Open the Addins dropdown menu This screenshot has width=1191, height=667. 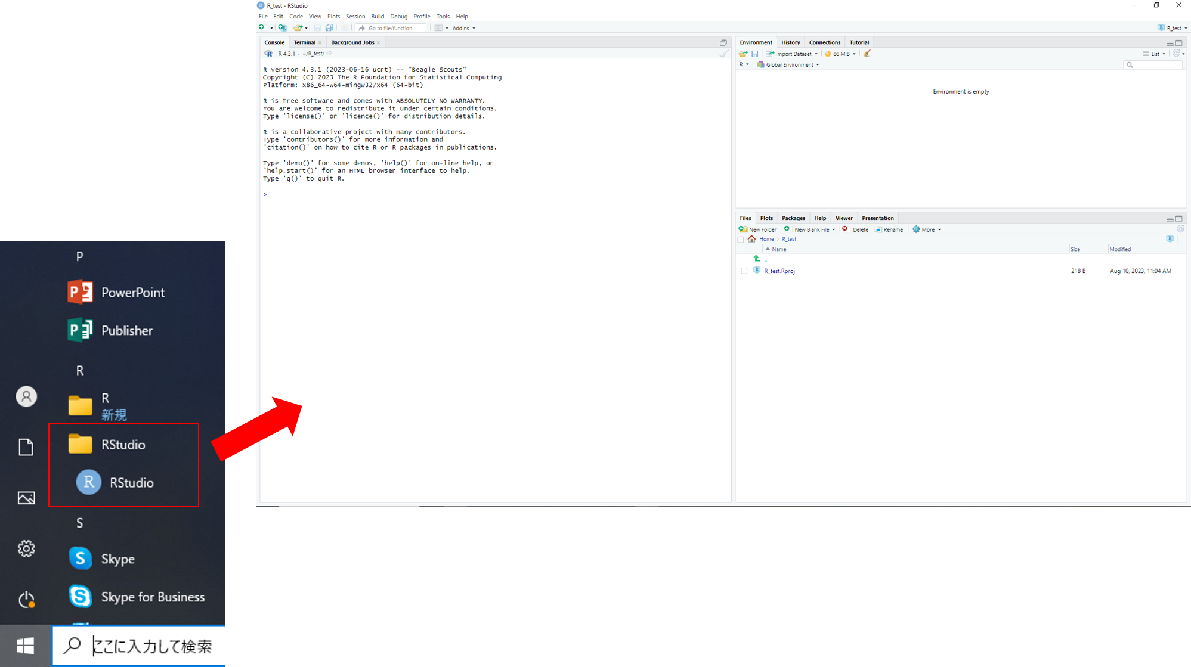463,28
